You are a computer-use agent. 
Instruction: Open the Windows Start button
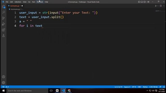pyautogui.click(x=3, y=91)
